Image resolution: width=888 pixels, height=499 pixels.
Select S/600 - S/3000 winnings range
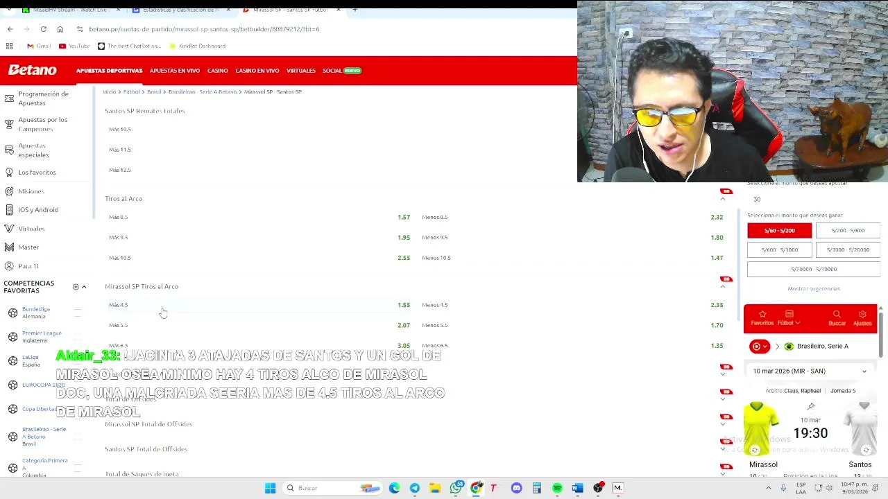pyautogui.click(x=779, y=249)
